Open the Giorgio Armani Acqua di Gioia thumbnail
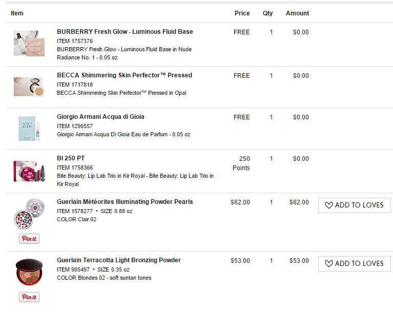This screenshot has width=393, height=313. tap(29, 128)
